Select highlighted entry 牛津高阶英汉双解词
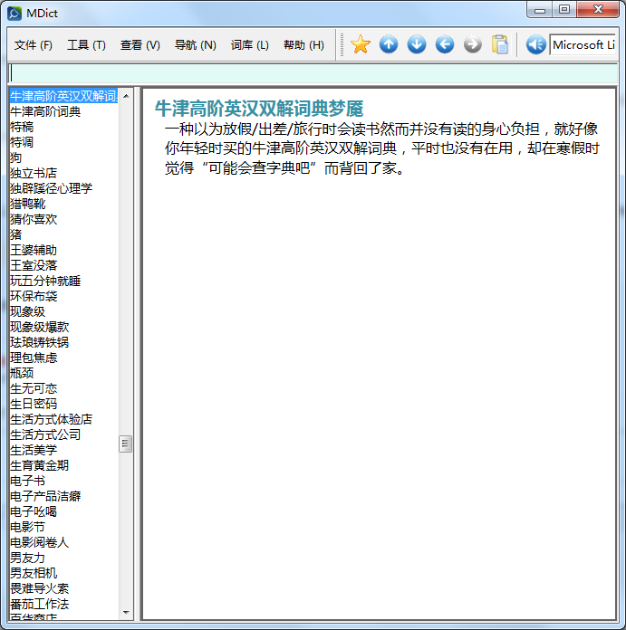The width and height of the screenshot is (626, 630). pos(63,96)
